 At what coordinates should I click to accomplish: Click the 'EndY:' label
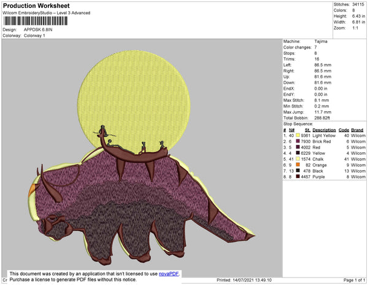(x=289, y=95)
